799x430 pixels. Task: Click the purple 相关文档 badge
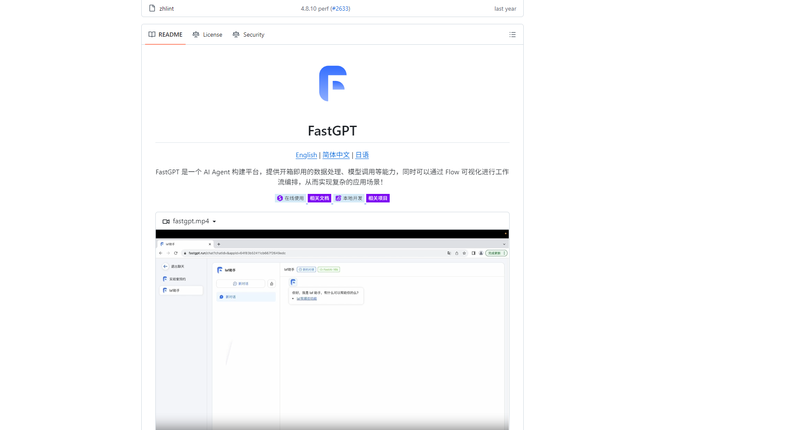(319, 198)
